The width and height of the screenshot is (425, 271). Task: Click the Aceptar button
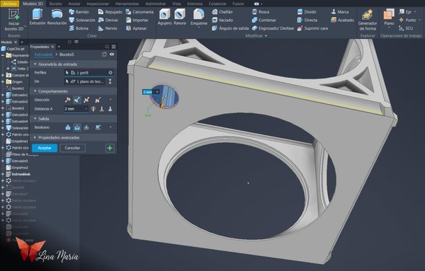coord(45,148)
